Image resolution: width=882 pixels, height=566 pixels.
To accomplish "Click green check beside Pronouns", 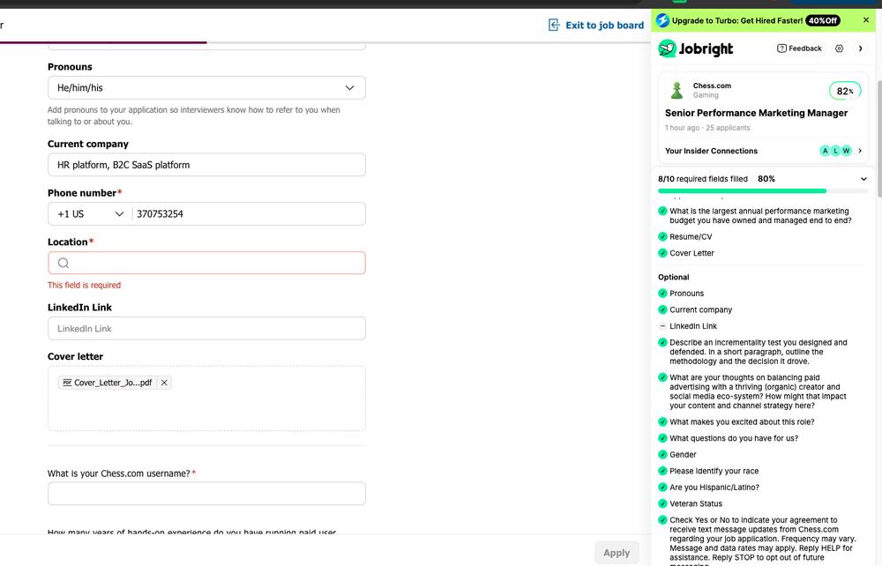I will [x=662, y=294].
